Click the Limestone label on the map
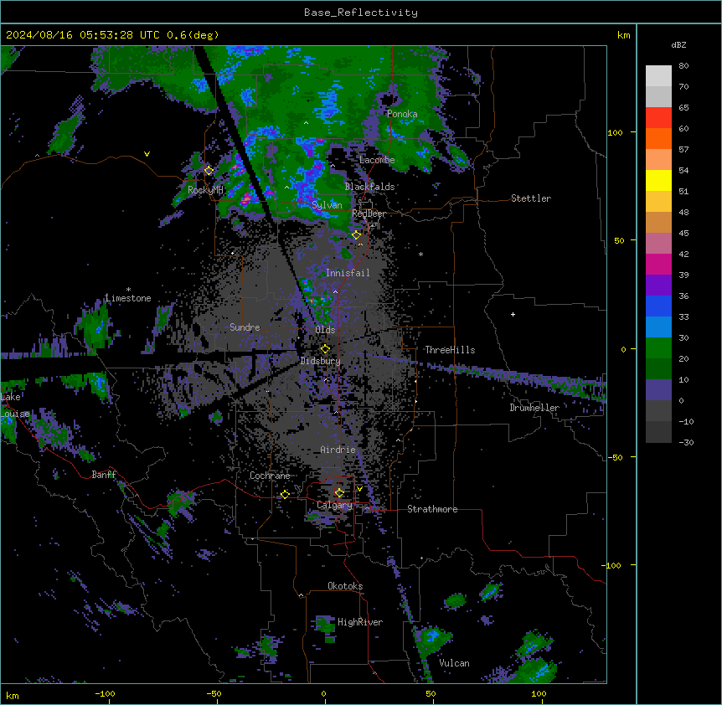Viewport: 722px width, 705px height. pyautogui.click(x=128, y=298)
